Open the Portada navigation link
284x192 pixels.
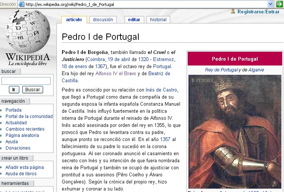click(x=13, y=110)
